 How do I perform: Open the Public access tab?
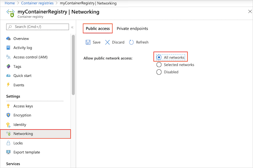pos(98,29)
